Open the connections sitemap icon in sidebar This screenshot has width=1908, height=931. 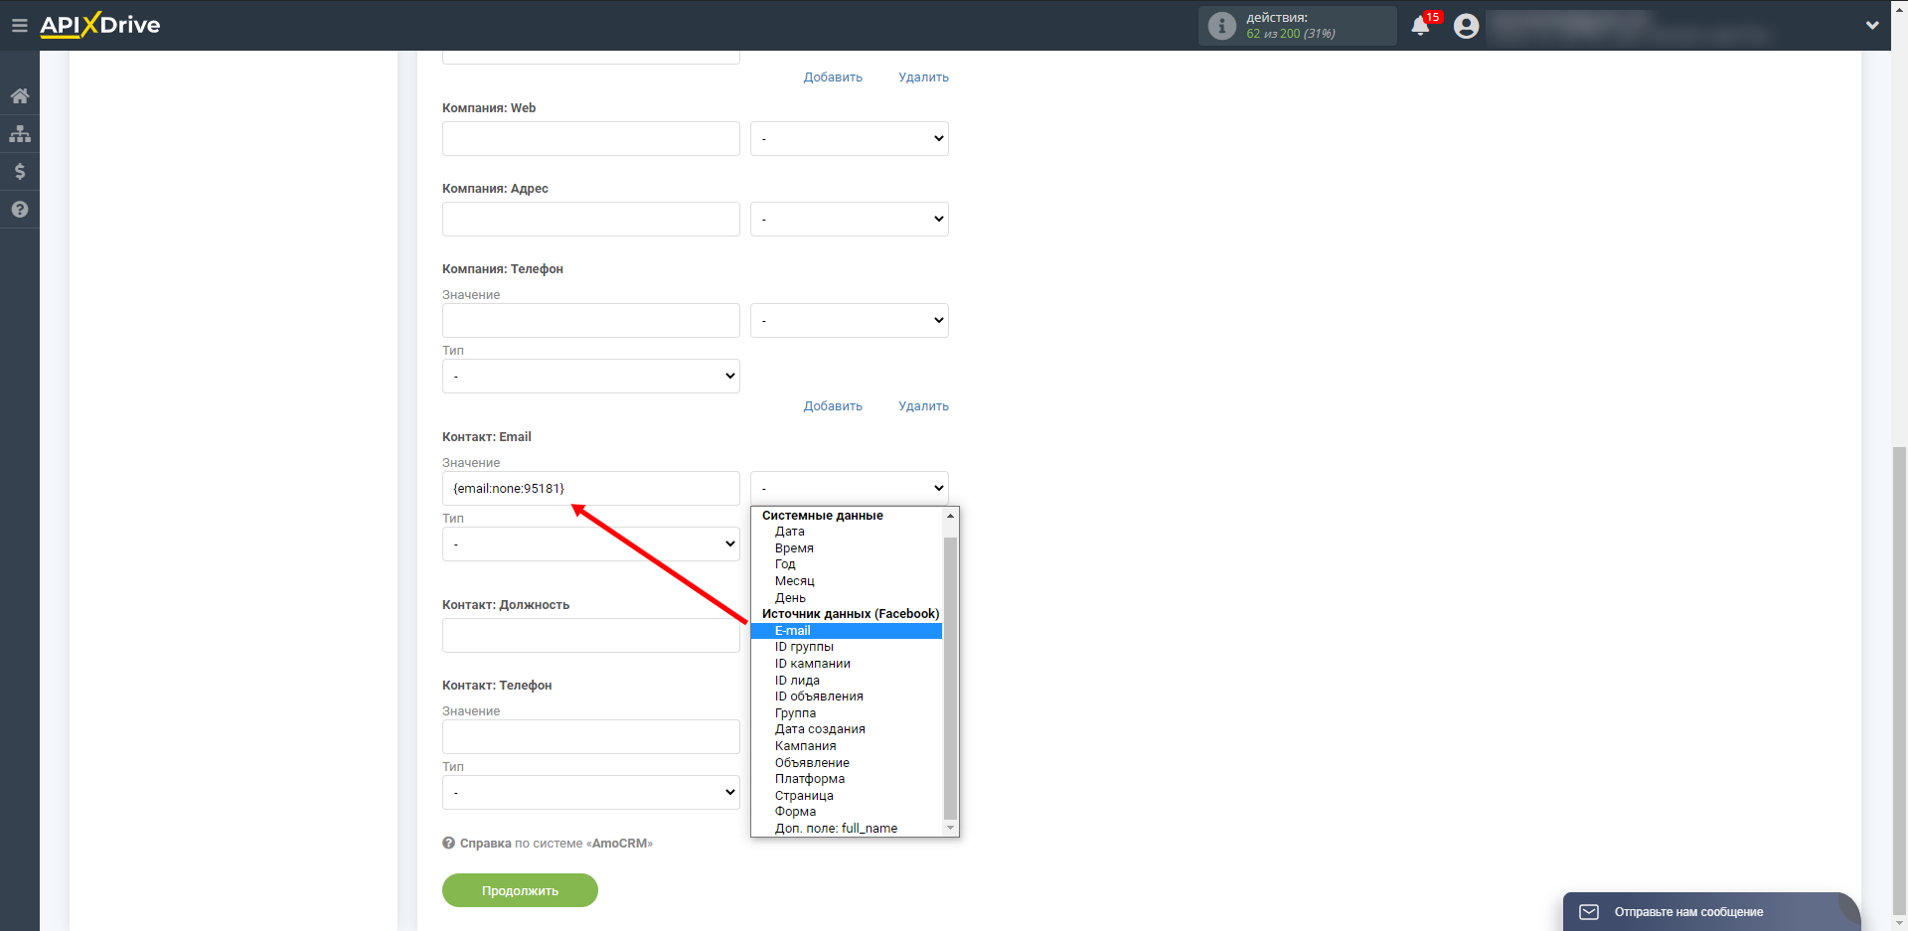pyautogui.click(x=20, y=133)
